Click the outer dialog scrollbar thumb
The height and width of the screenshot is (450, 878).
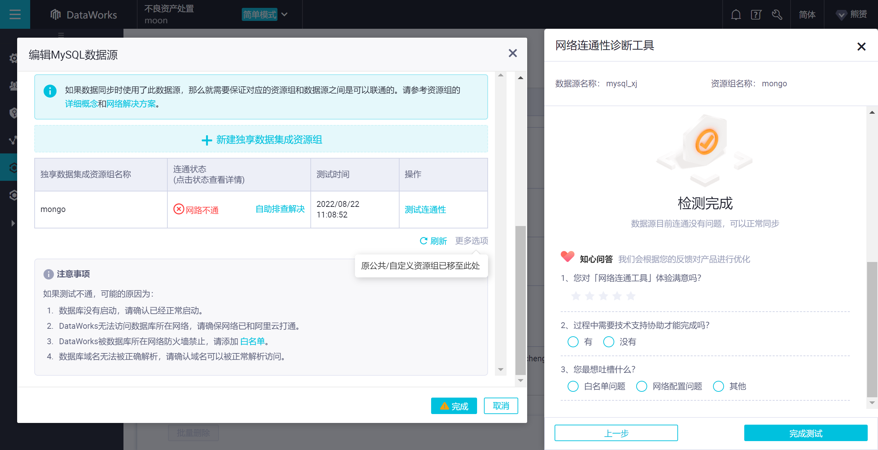[x=521, y=300]
